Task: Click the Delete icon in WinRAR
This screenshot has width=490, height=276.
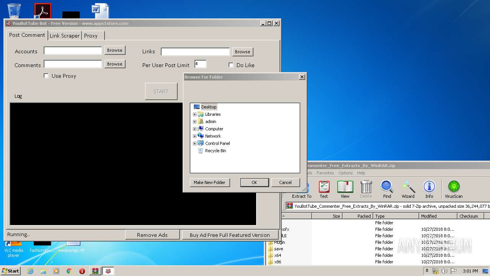Action: click(366, 189)
